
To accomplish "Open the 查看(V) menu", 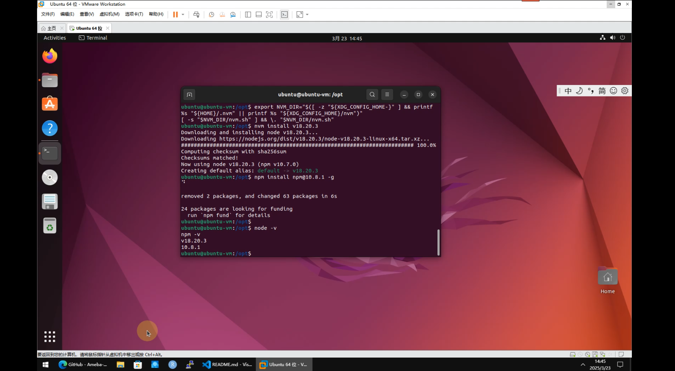I will (x=87, y=14).
